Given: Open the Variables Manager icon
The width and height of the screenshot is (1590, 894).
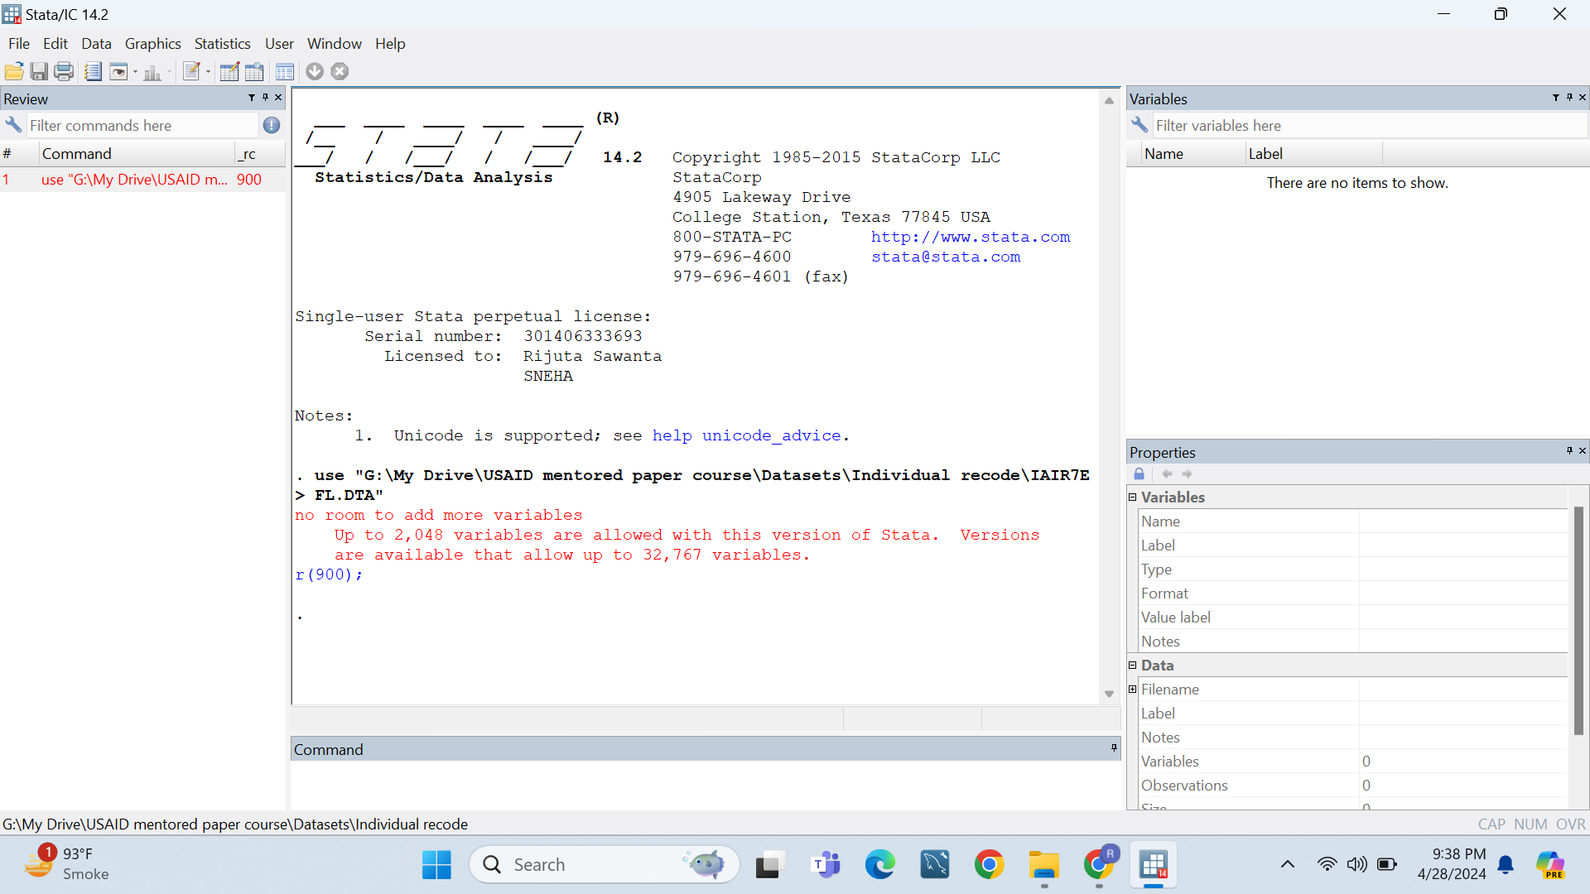Looking at the screenshot, I should pos(285,72).
